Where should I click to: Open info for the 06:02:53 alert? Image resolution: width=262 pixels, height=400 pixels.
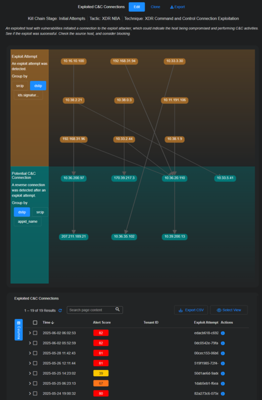(x=223, y=333)
